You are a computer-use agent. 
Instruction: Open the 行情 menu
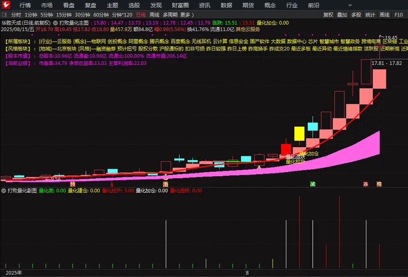point(25,5)
